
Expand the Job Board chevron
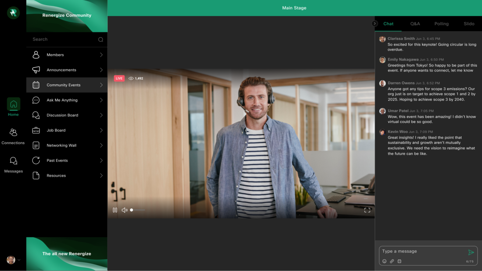pyautogui.click(x=101, y=130)
